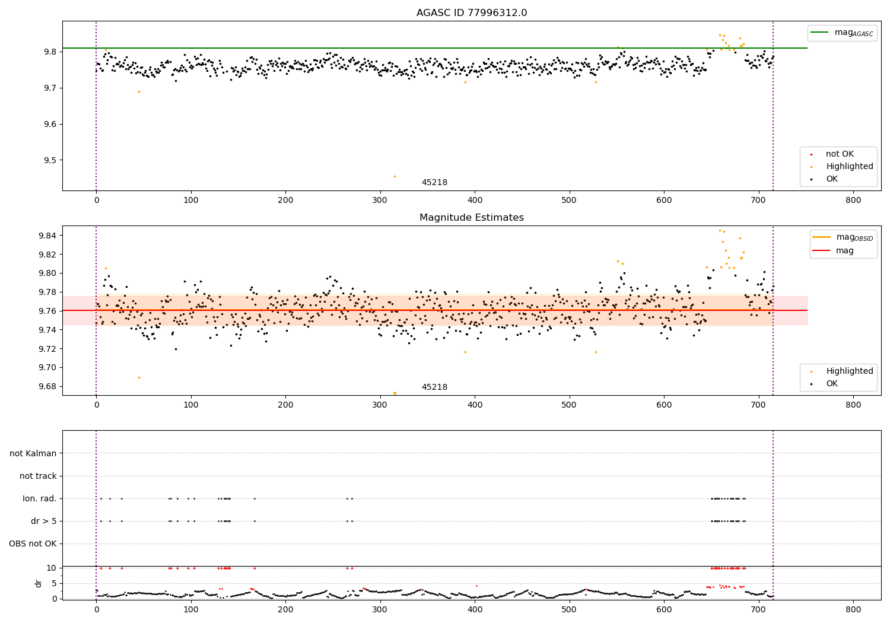This screenshot has width=890, height=623.
Task: Click the 'dr' y-axis label
Action: (x=39, y=583)
